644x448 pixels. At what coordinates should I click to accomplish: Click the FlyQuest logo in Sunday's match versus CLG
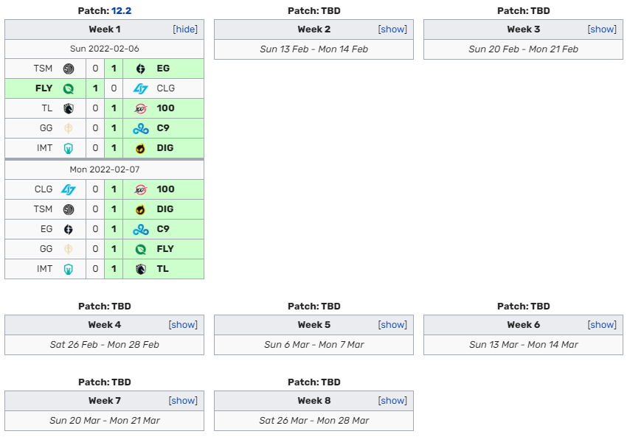(69, 88)
